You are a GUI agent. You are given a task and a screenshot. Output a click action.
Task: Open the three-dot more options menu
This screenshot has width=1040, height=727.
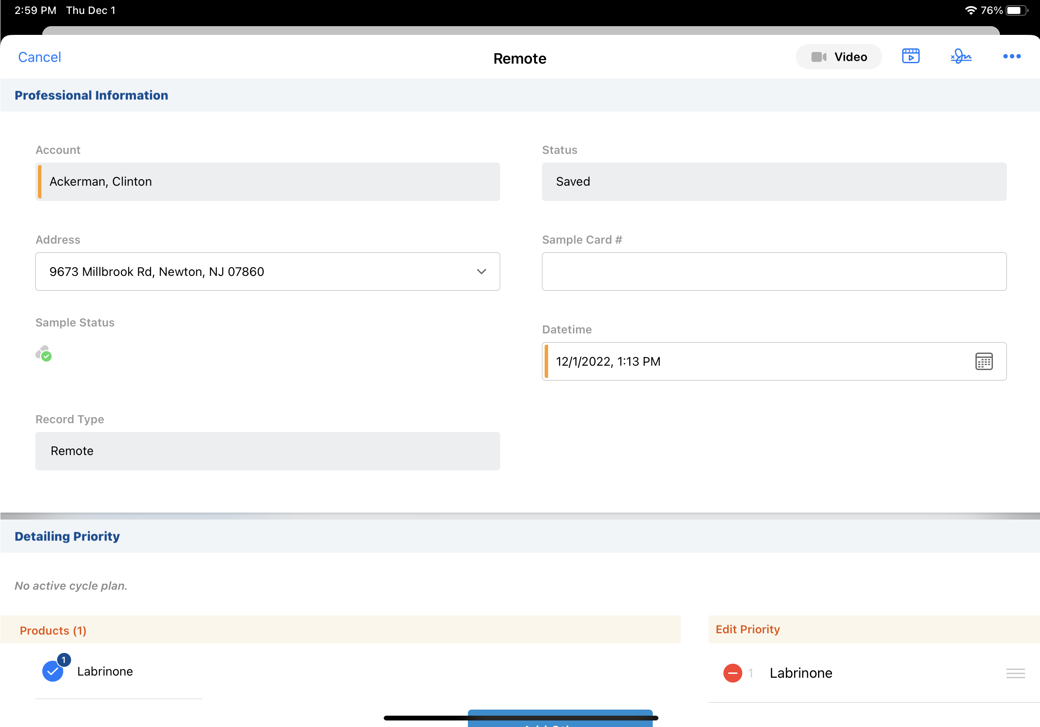[1012, 57]
